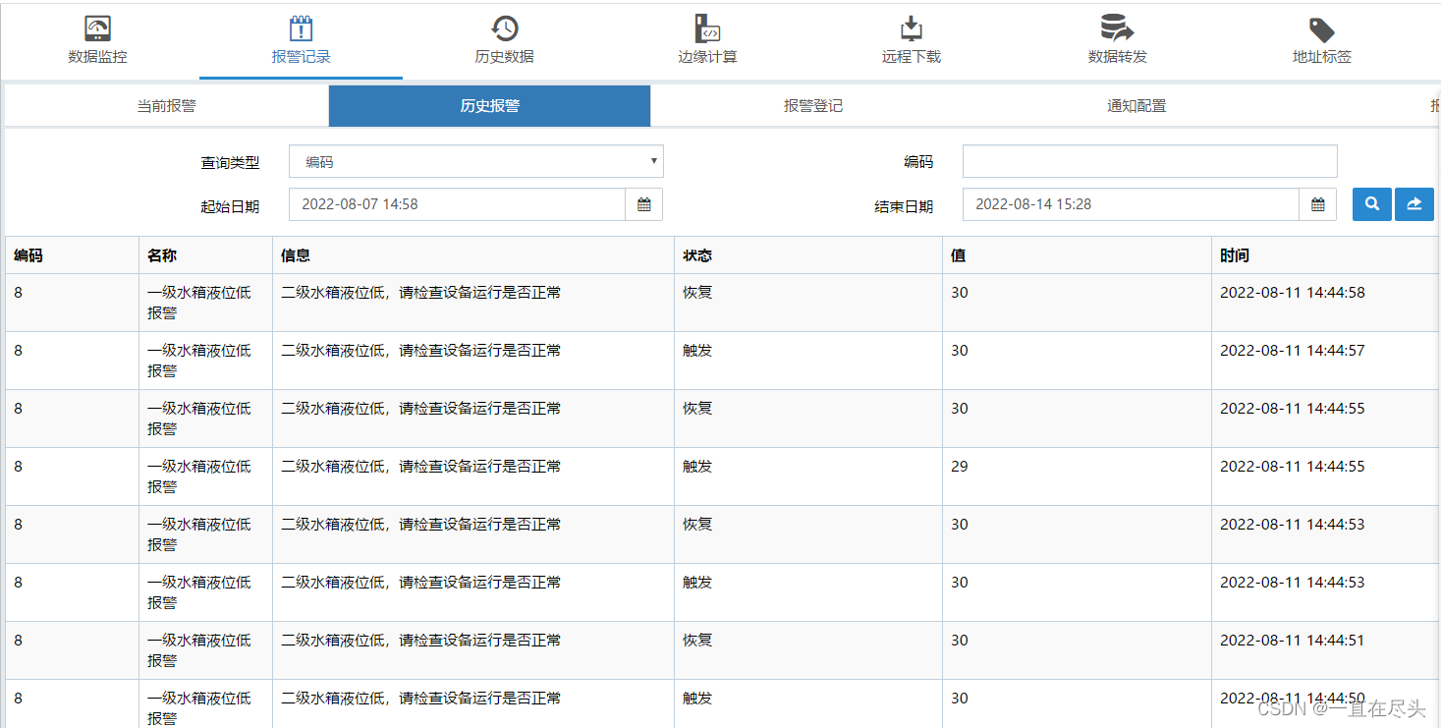The width and height of the screenshot is (1441, 728).
Task: Focus the 编码 search input field
Action: 1150,161
